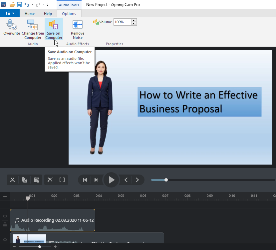The width and height of the screenshot is (276, 250).
Task: Jump to the beginning of timeline
Action: pos(85,180)
